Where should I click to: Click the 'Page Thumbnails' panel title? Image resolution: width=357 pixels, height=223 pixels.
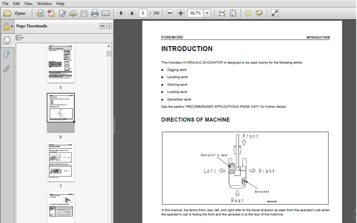(32, 26)
